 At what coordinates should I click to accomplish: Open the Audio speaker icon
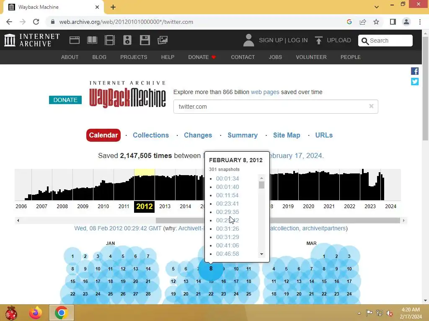127,40
